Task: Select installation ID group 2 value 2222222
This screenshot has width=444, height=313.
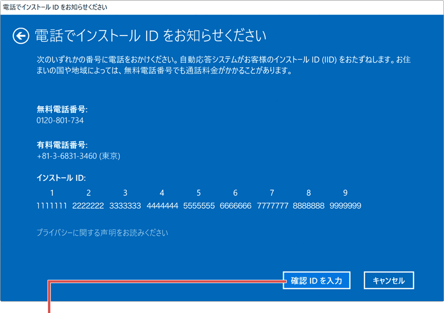Action: click(x=88, y=206)
